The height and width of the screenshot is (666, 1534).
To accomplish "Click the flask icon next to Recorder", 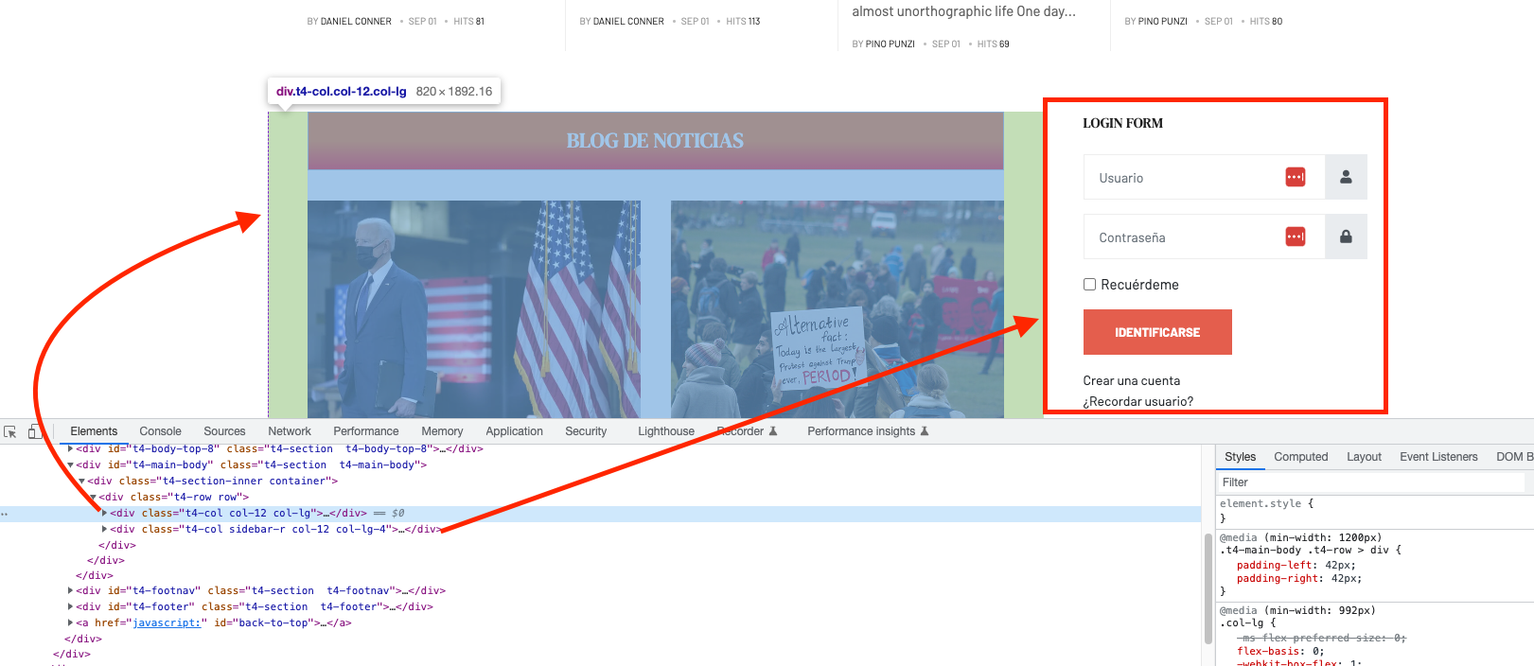I will coord(773,431).
